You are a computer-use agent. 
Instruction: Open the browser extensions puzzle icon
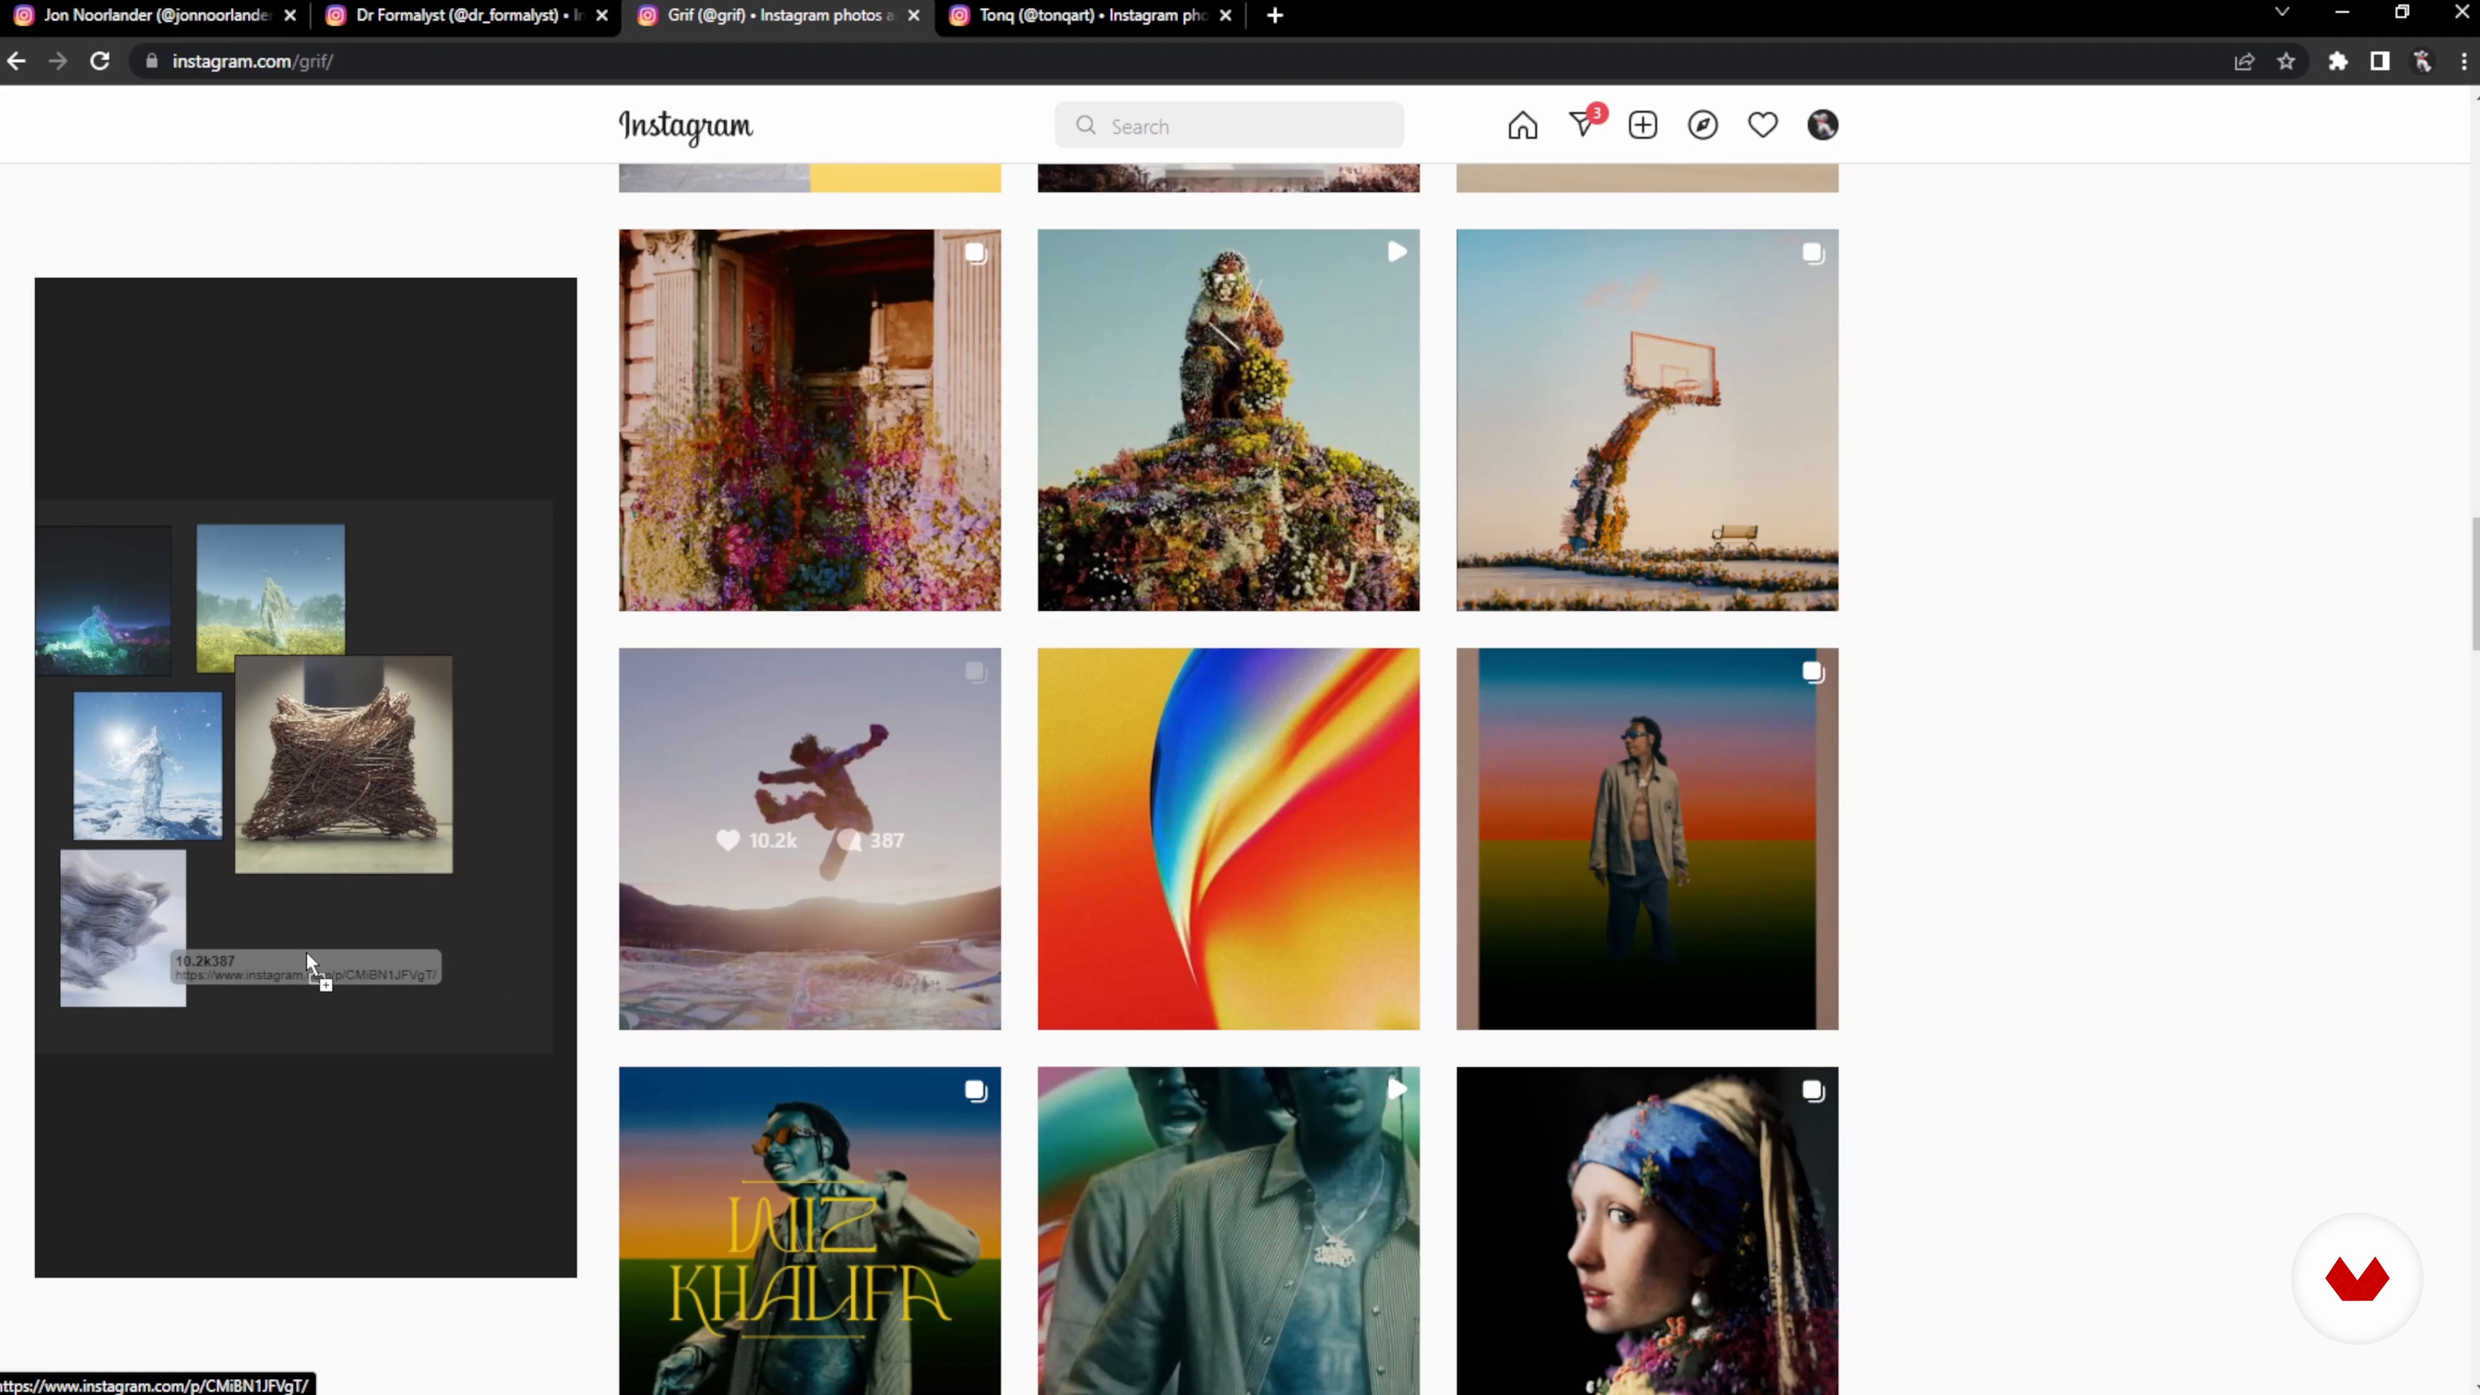2337,61
